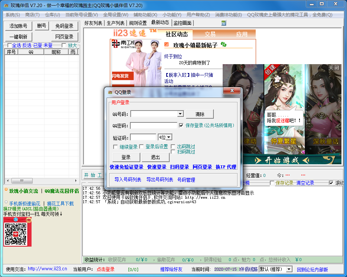This screenshot has width=347, height=277.
Task: Click the refresh icon next to 玫瑰小镇最新帖子
Action: (223, 44)
